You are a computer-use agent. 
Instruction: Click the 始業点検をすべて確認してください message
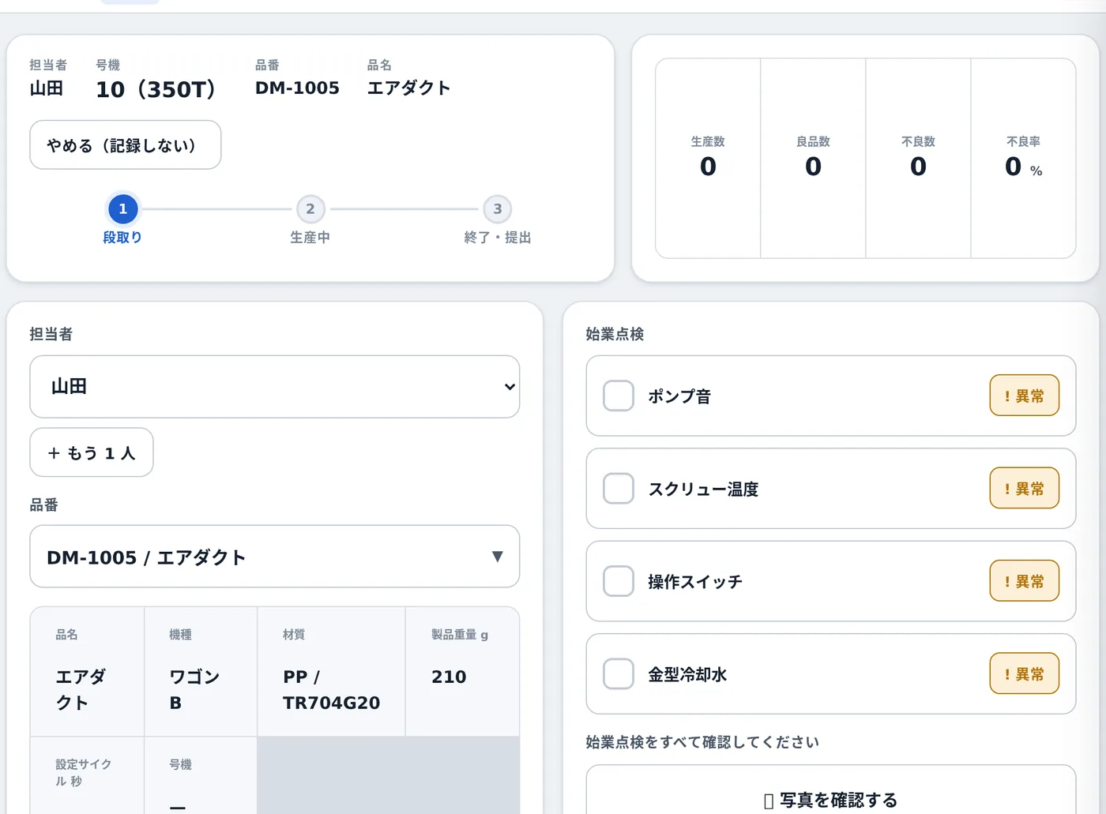702,742
